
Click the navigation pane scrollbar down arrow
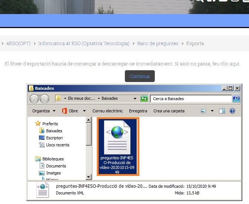88,177
